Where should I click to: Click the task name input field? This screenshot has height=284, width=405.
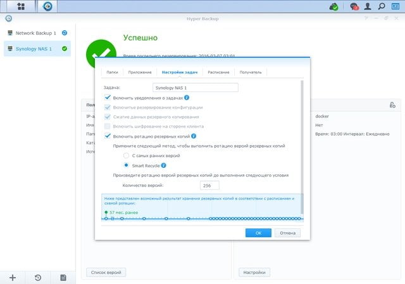point(196,88)
